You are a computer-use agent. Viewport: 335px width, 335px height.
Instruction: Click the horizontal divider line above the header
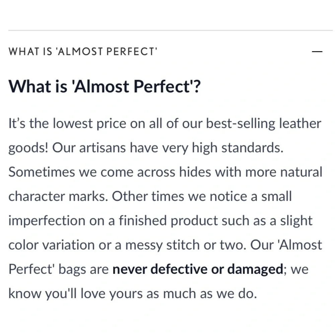[x=171, y=30]
